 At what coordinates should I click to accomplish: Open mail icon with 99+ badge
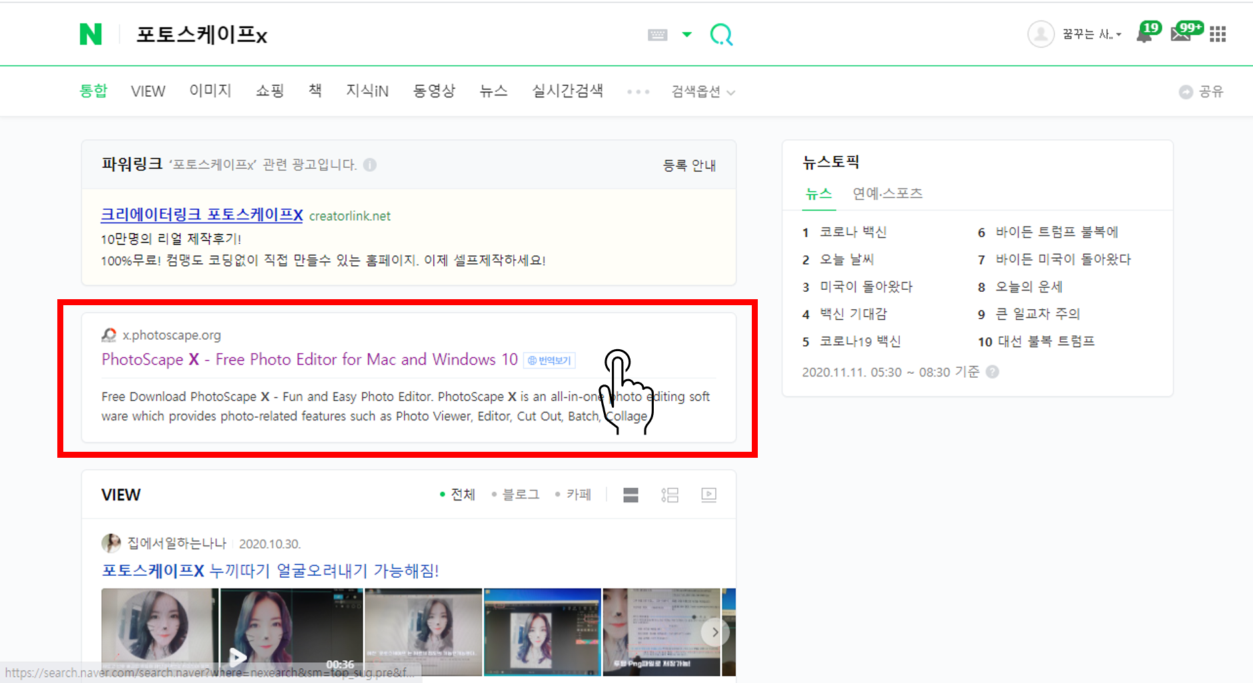[x=1186, y=32]
